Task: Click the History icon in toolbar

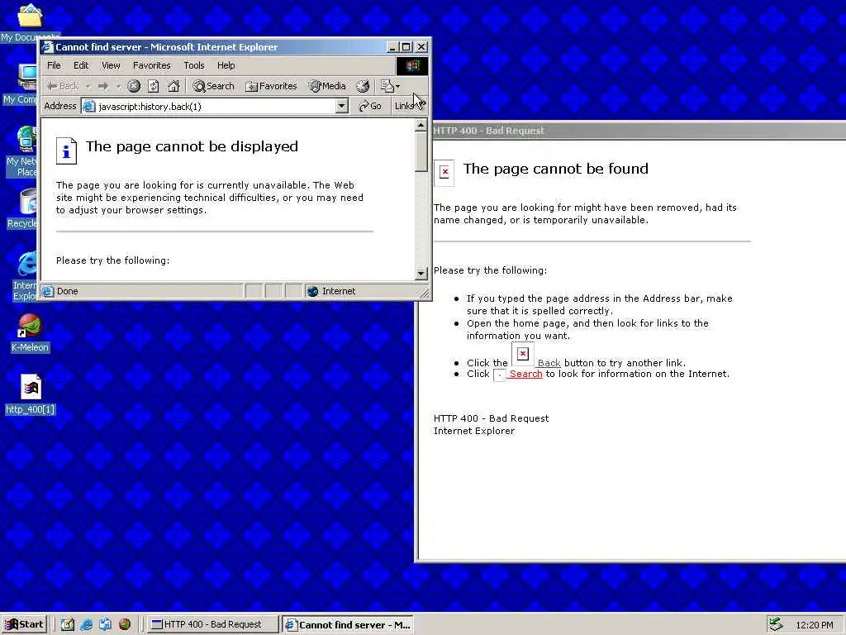Action: pyautogui.click(x=364, y=86)
